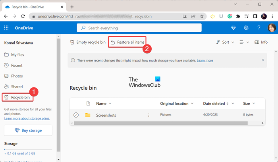Go forward with the browser forward arrow
Screen dimensions: 278x162
click(14, 16)
